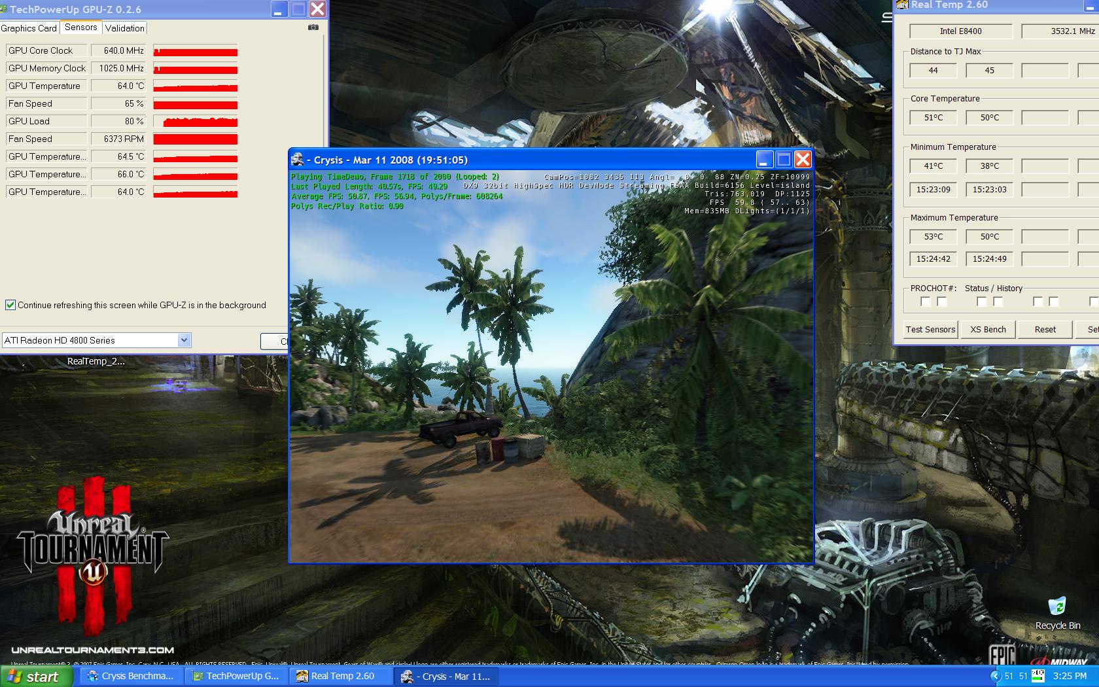
Task: Click the Real Temp title bar icon
Action: 902,5
